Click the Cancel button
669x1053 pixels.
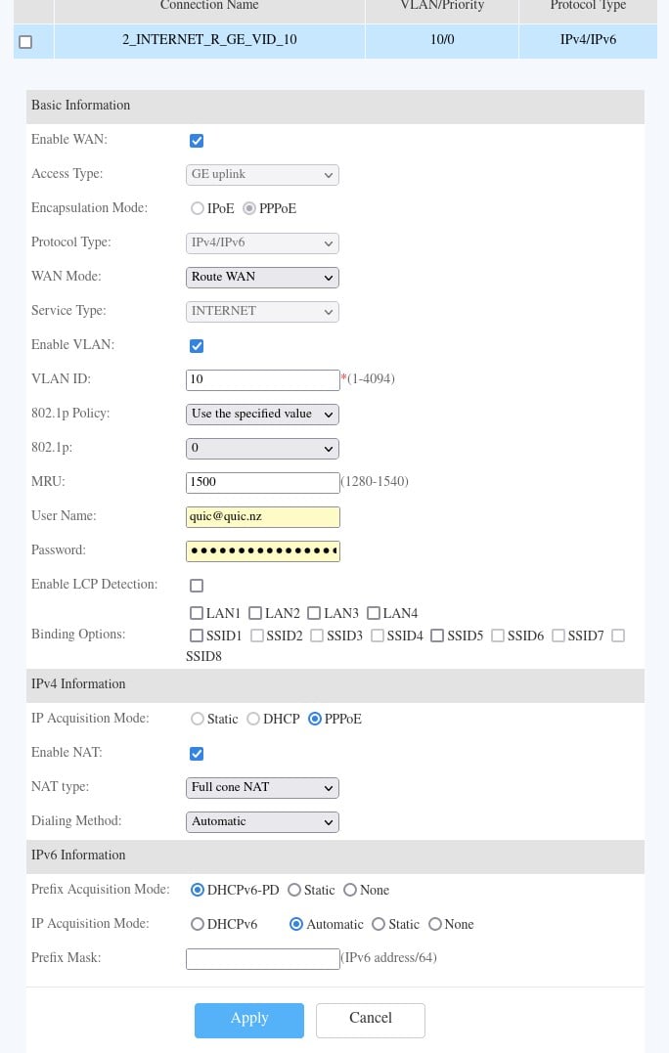pyautogui.click(x=371, y=1020)
